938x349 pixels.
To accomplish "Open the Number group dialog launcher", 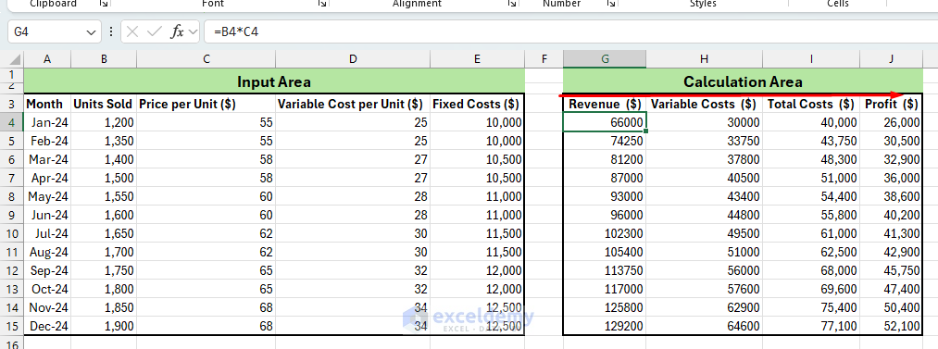I will pos(611,4).
